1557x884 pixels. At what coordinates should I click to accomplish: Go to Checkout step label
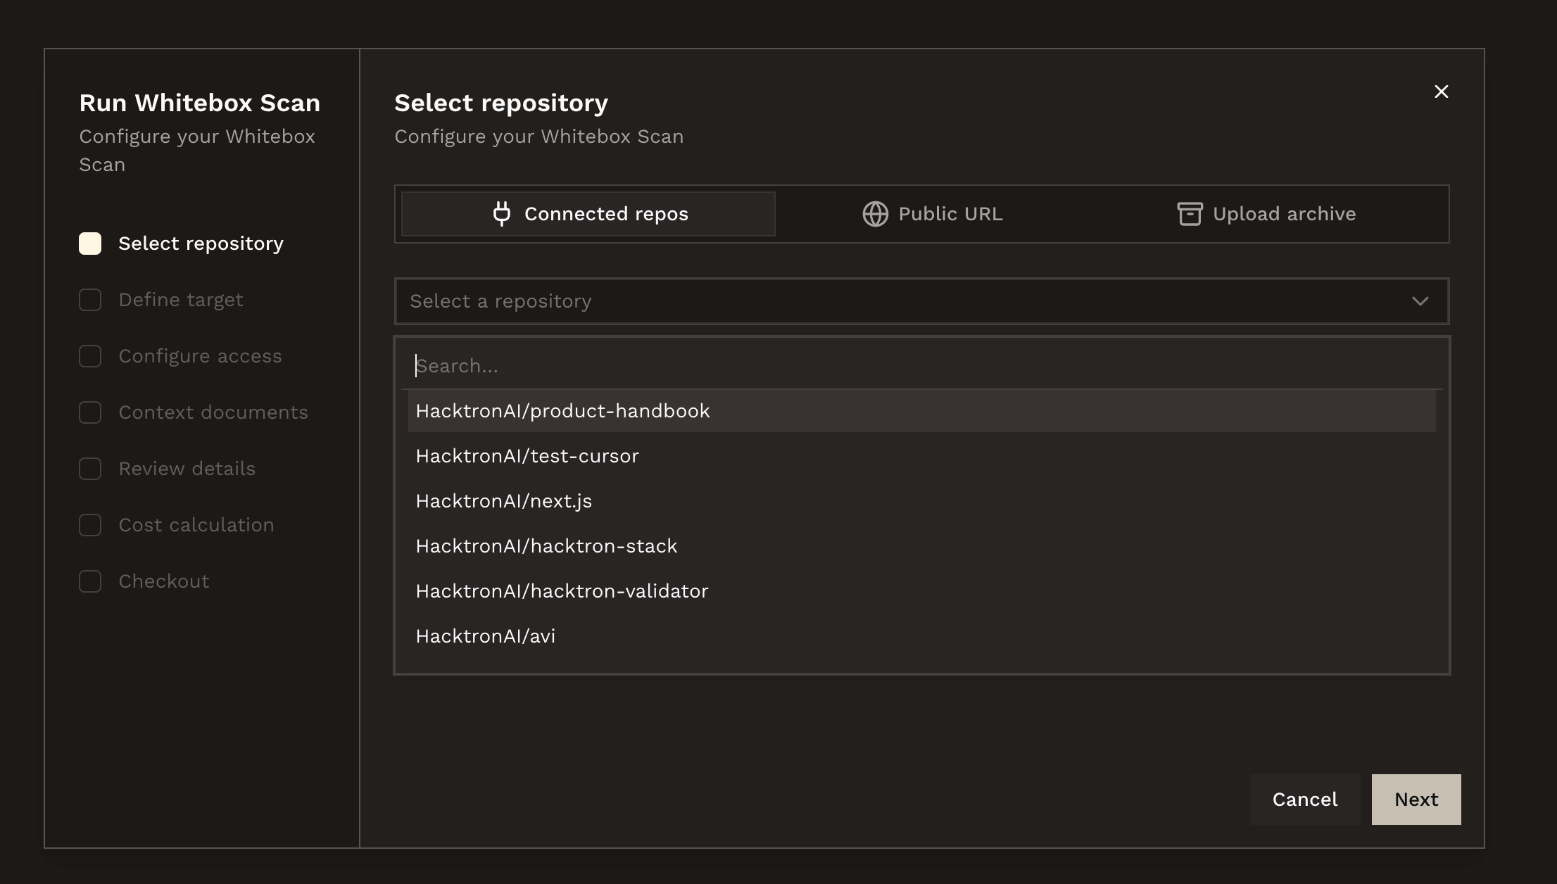tap(164, 581)
